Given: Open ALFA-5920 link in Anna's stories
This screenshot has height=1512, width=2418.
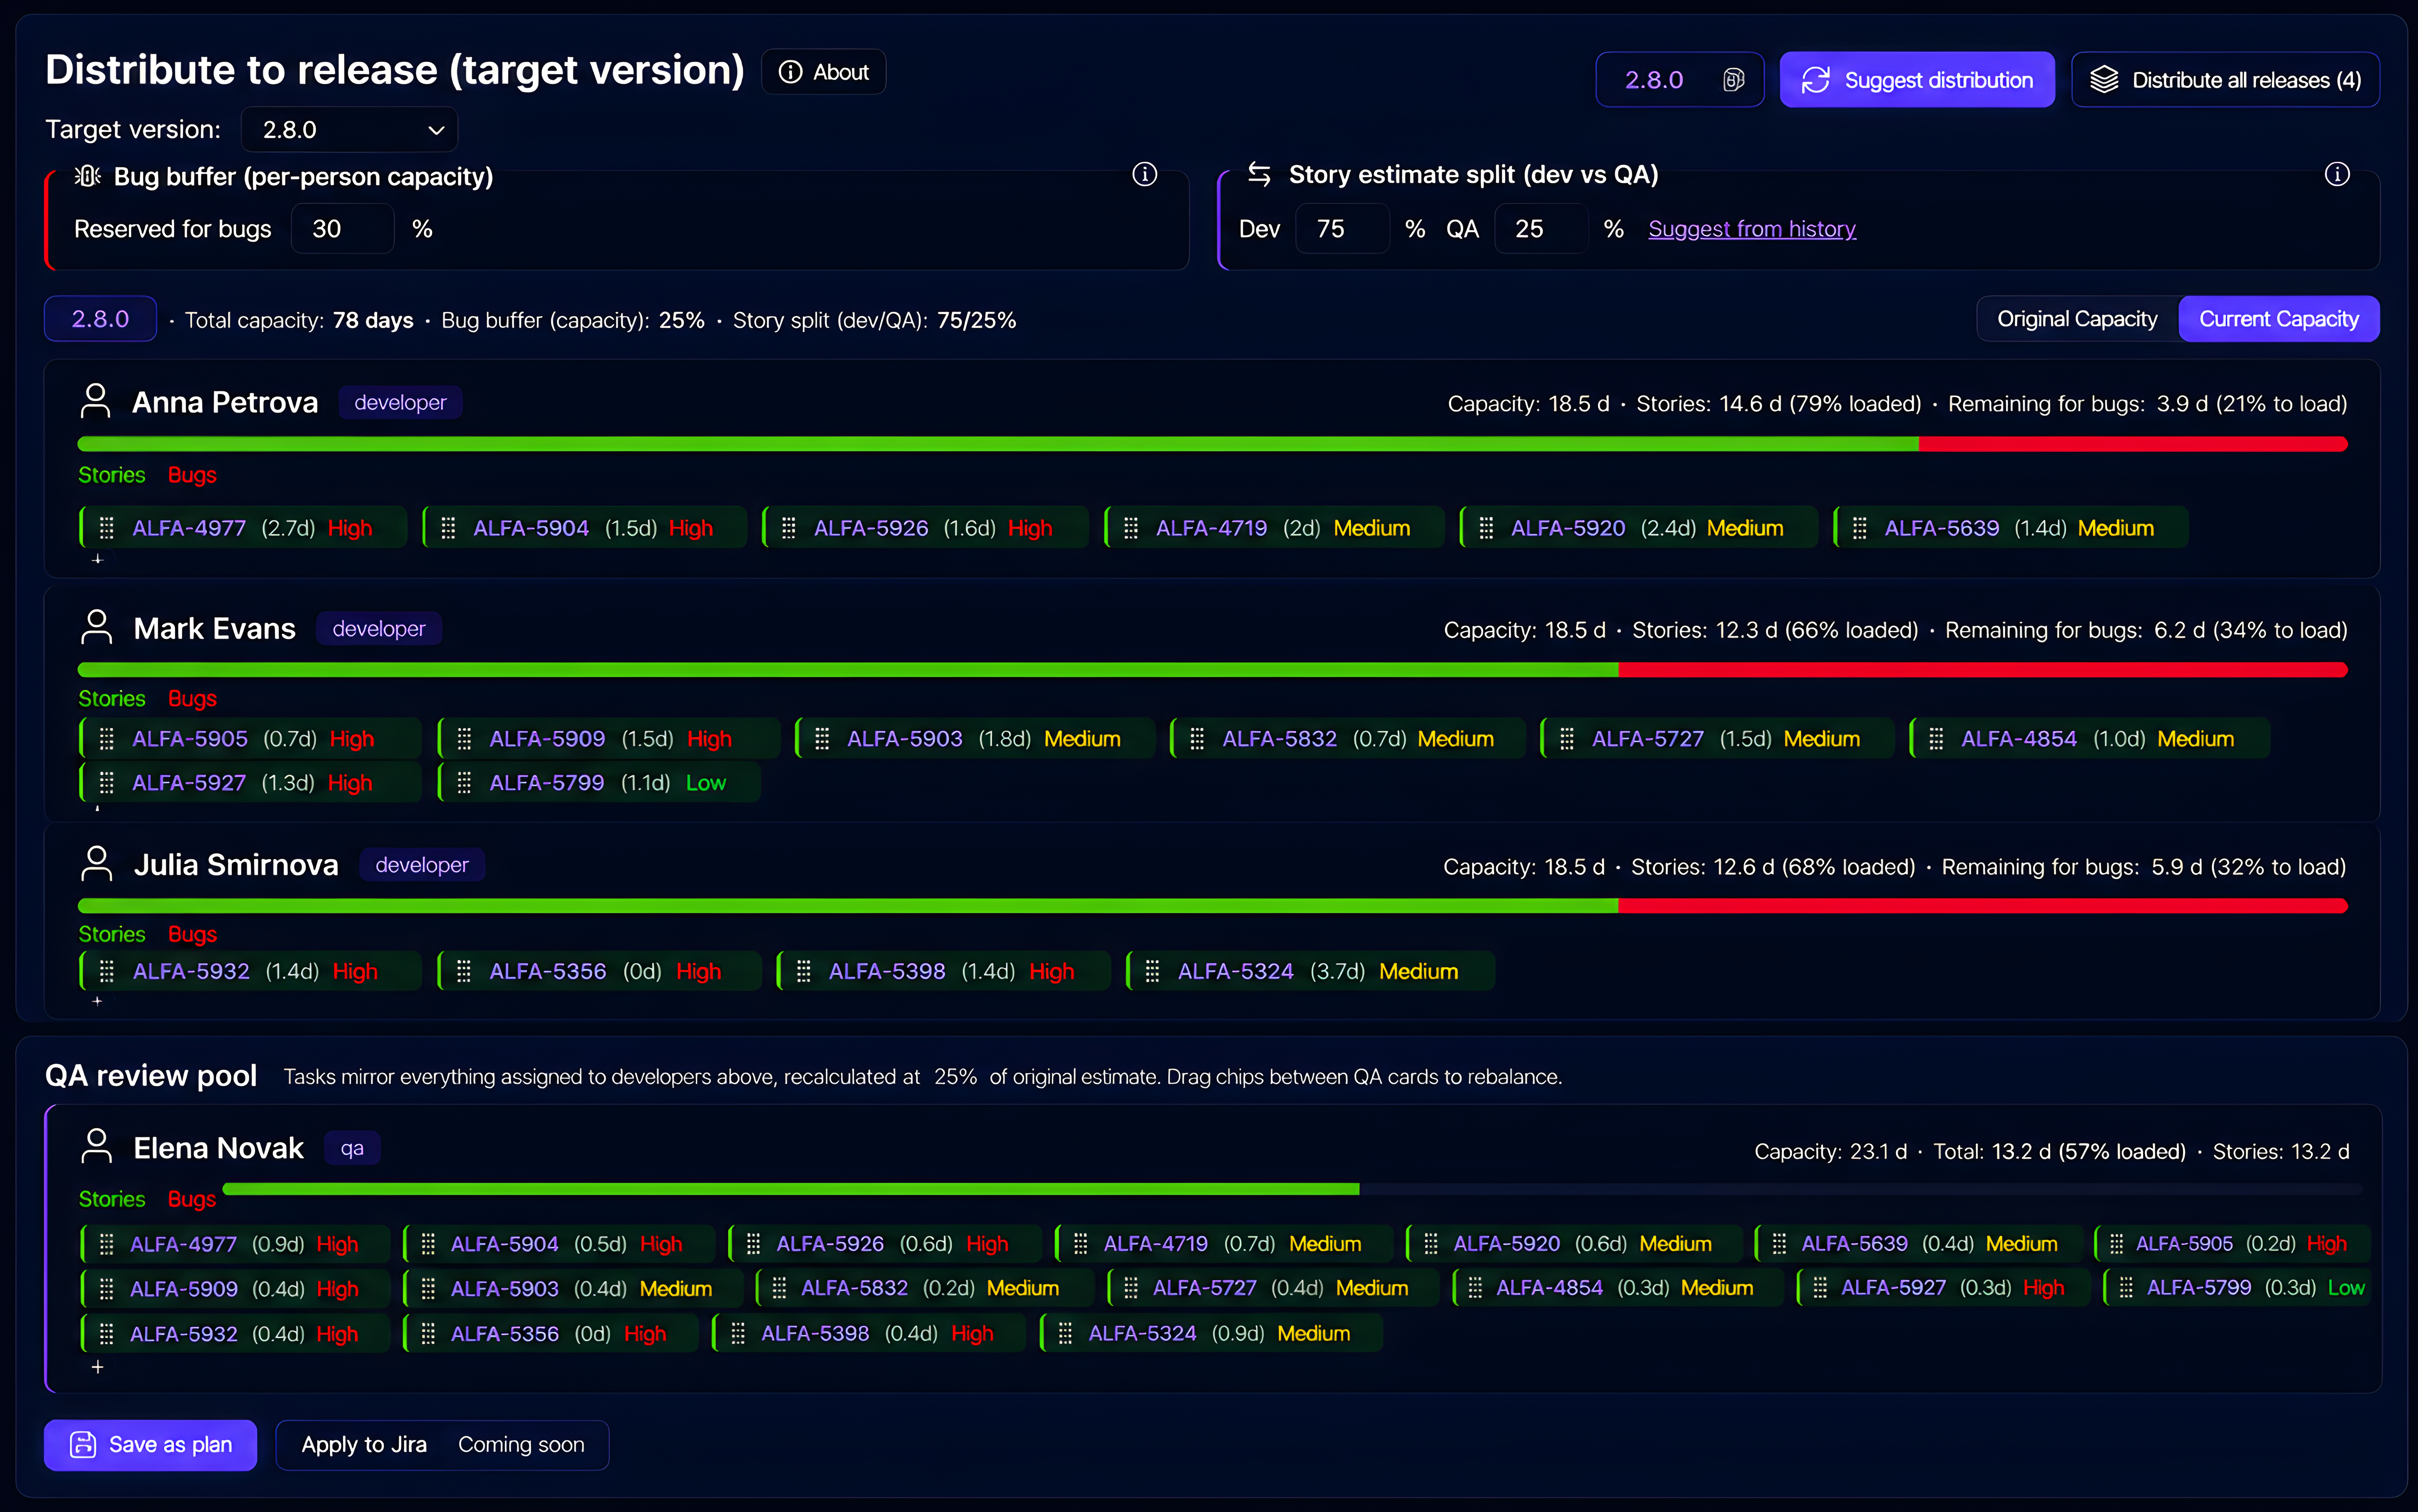Looking at the screenshot, I should (x=1568, y=528).
